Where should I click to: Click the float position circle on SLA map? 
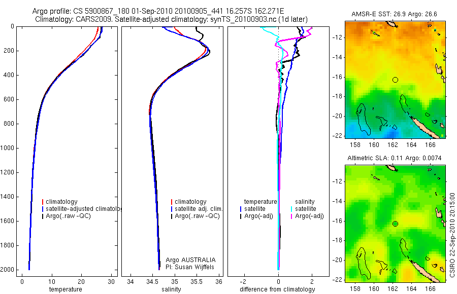[x=395, y=224]
